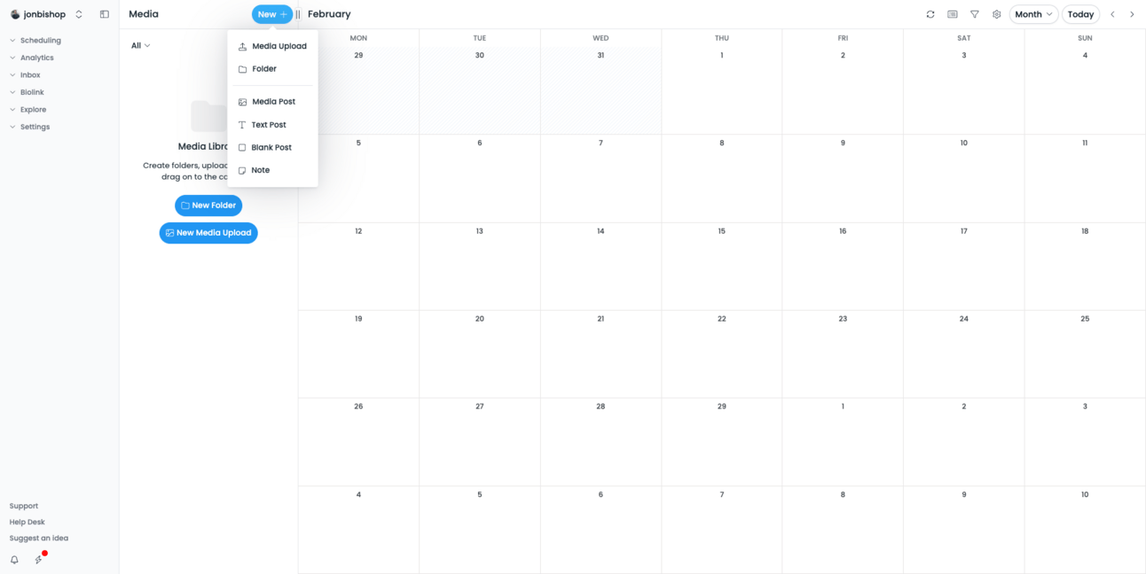Select the February 1 Thursday cell
The height and width of the screenshot is (574, 1146).
pyautogui.click(x=721, y=90)
